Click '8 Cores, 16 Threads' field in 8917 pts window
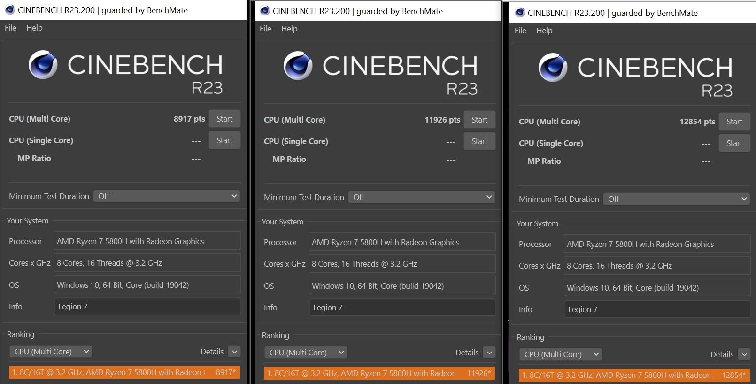 point(147,263)
